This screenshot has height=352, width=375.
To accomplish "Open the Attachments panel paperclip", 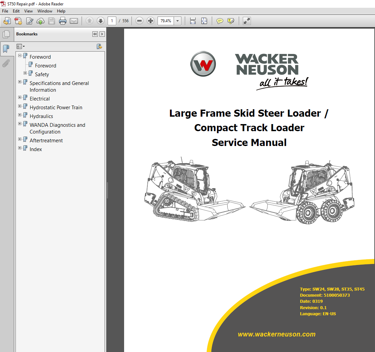I will 6,63.
